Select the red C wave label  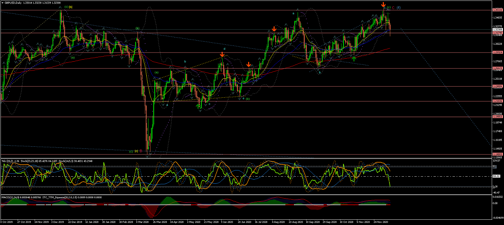coord(393,8)
